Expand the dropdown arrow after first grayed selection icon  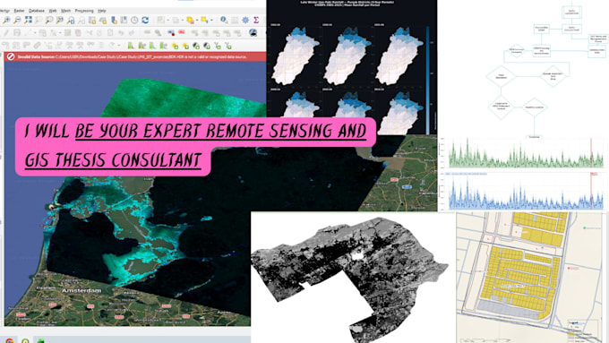click(167, 21)
